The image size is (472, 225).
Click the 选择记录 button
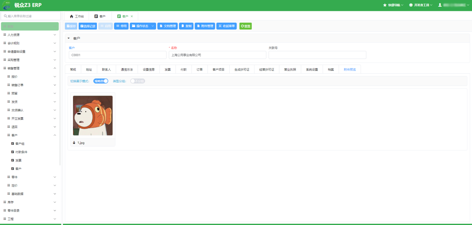tap(88, 26)
